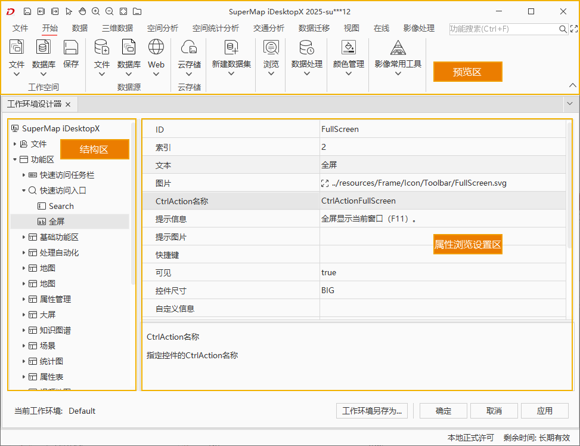This screenshot has width=580, height=446.
Task: Click the 应用 (Apply) button
Action: tap(544, 411)
